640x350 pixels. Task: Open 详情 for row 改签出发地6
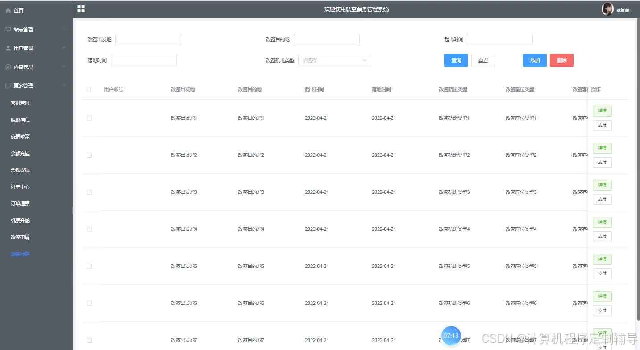tap(602, 296)
